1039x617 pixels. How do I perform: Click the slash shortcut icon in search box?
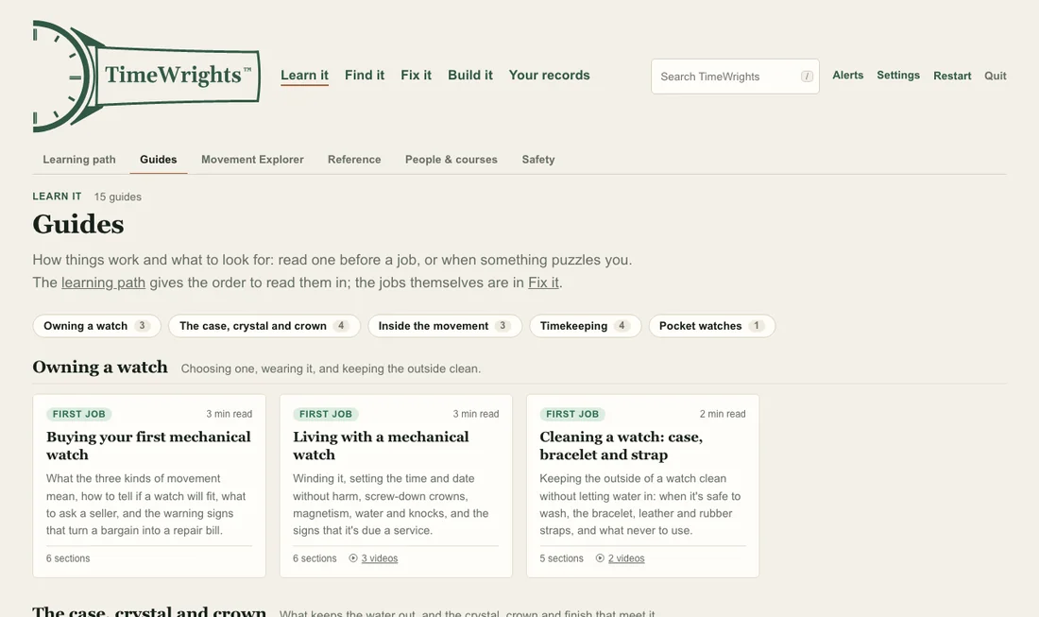(x=807, y=77)
